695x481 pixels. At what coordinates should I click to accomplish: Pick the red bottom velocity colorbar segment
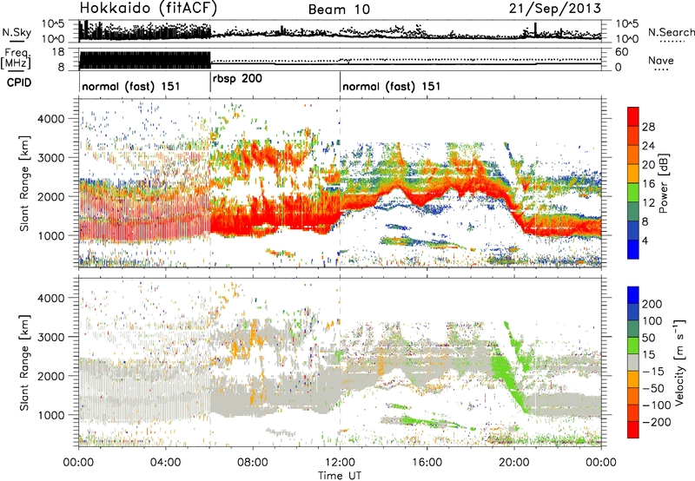[633, 430]
